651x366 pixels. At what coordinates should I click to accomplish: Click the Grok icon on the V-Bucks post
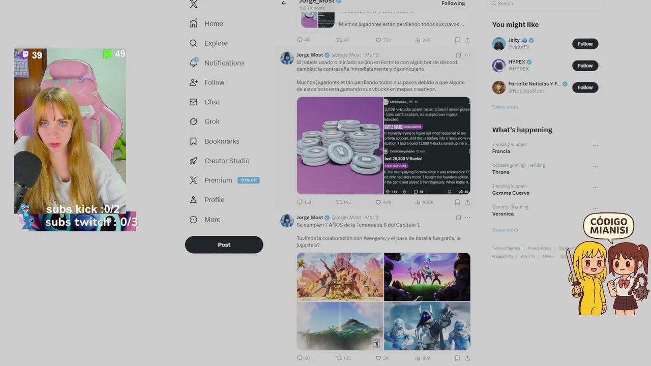point(458,55)
